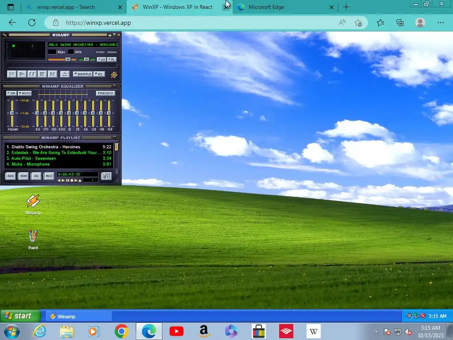Open playlist REM menu
This screenshot has height=340, width=453.
point(23,176)
